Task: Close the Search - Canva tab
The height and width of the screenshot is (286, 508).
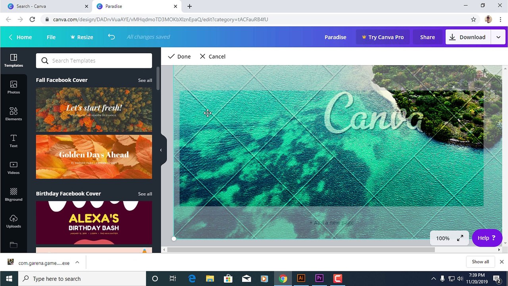Action: 87,6
